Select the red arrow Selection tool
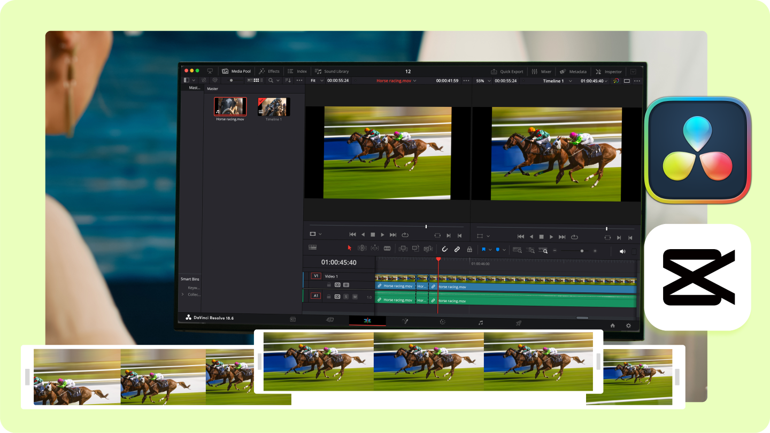770x433 pixels. coord(349,248)
